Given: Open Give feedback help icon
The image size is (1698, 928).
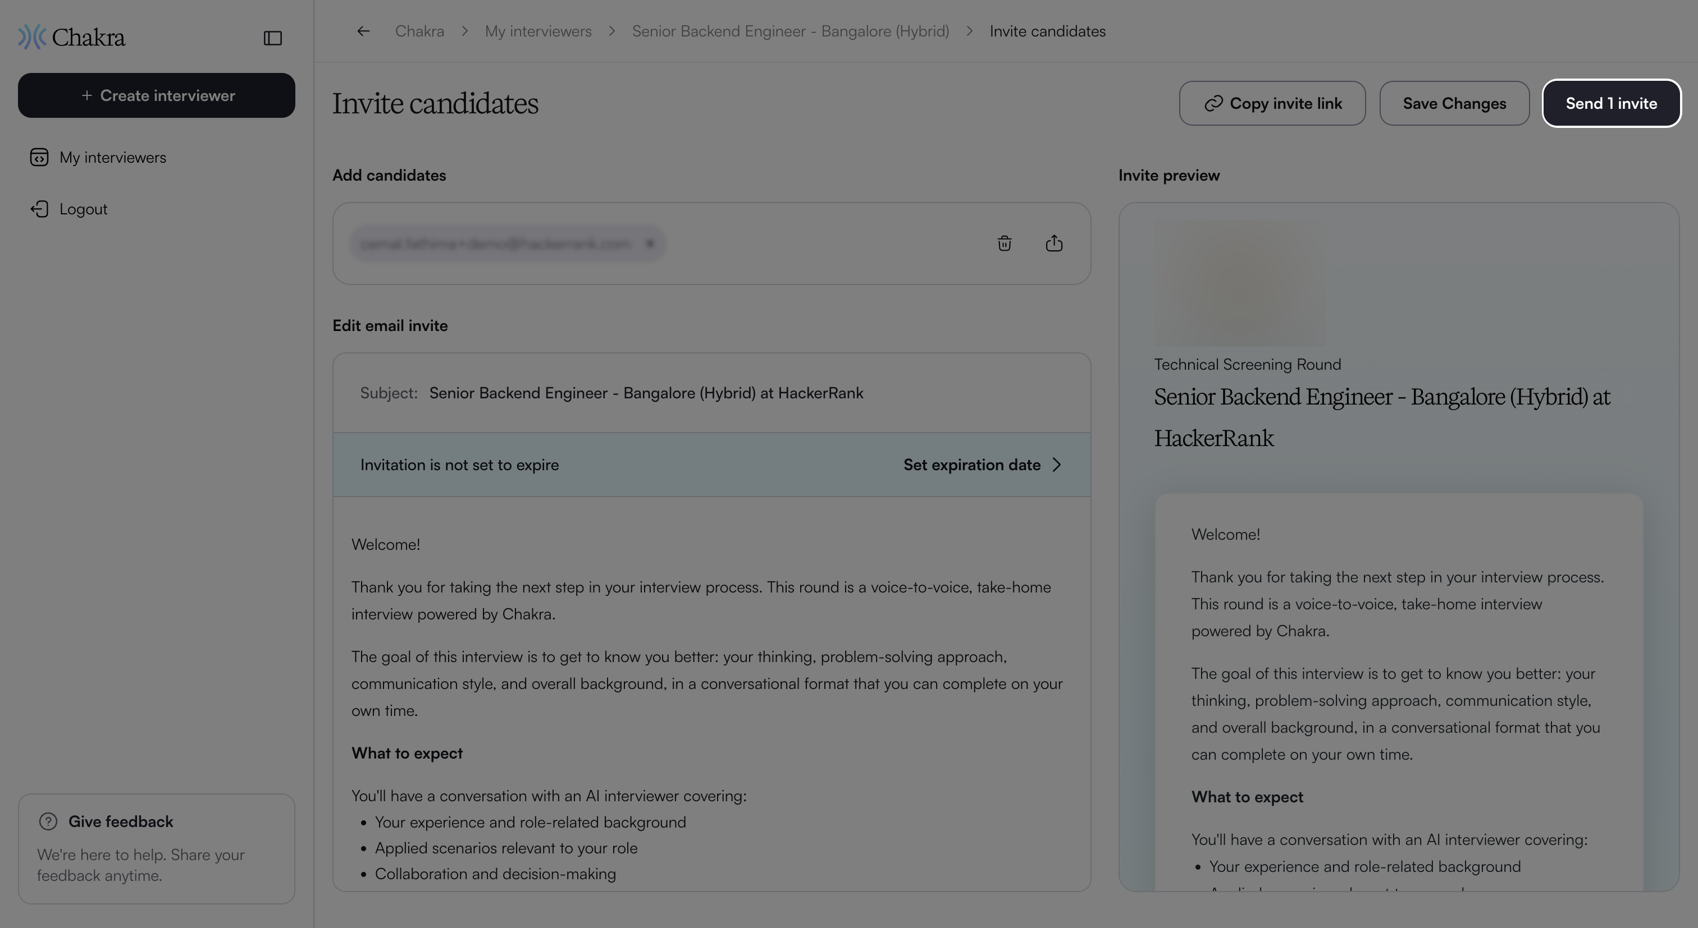Looking at the screenshot, I should (48, 821).
